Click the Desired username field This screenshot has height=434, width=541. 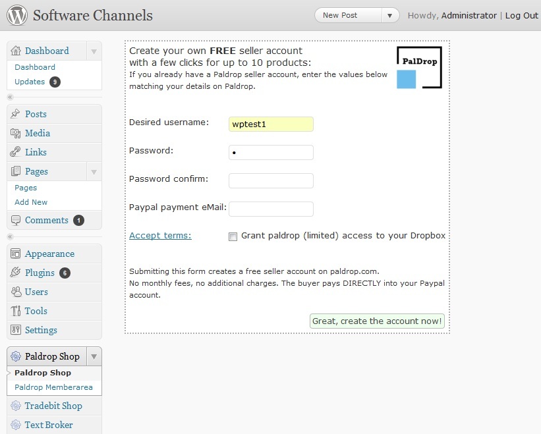(x=271, y=124)
